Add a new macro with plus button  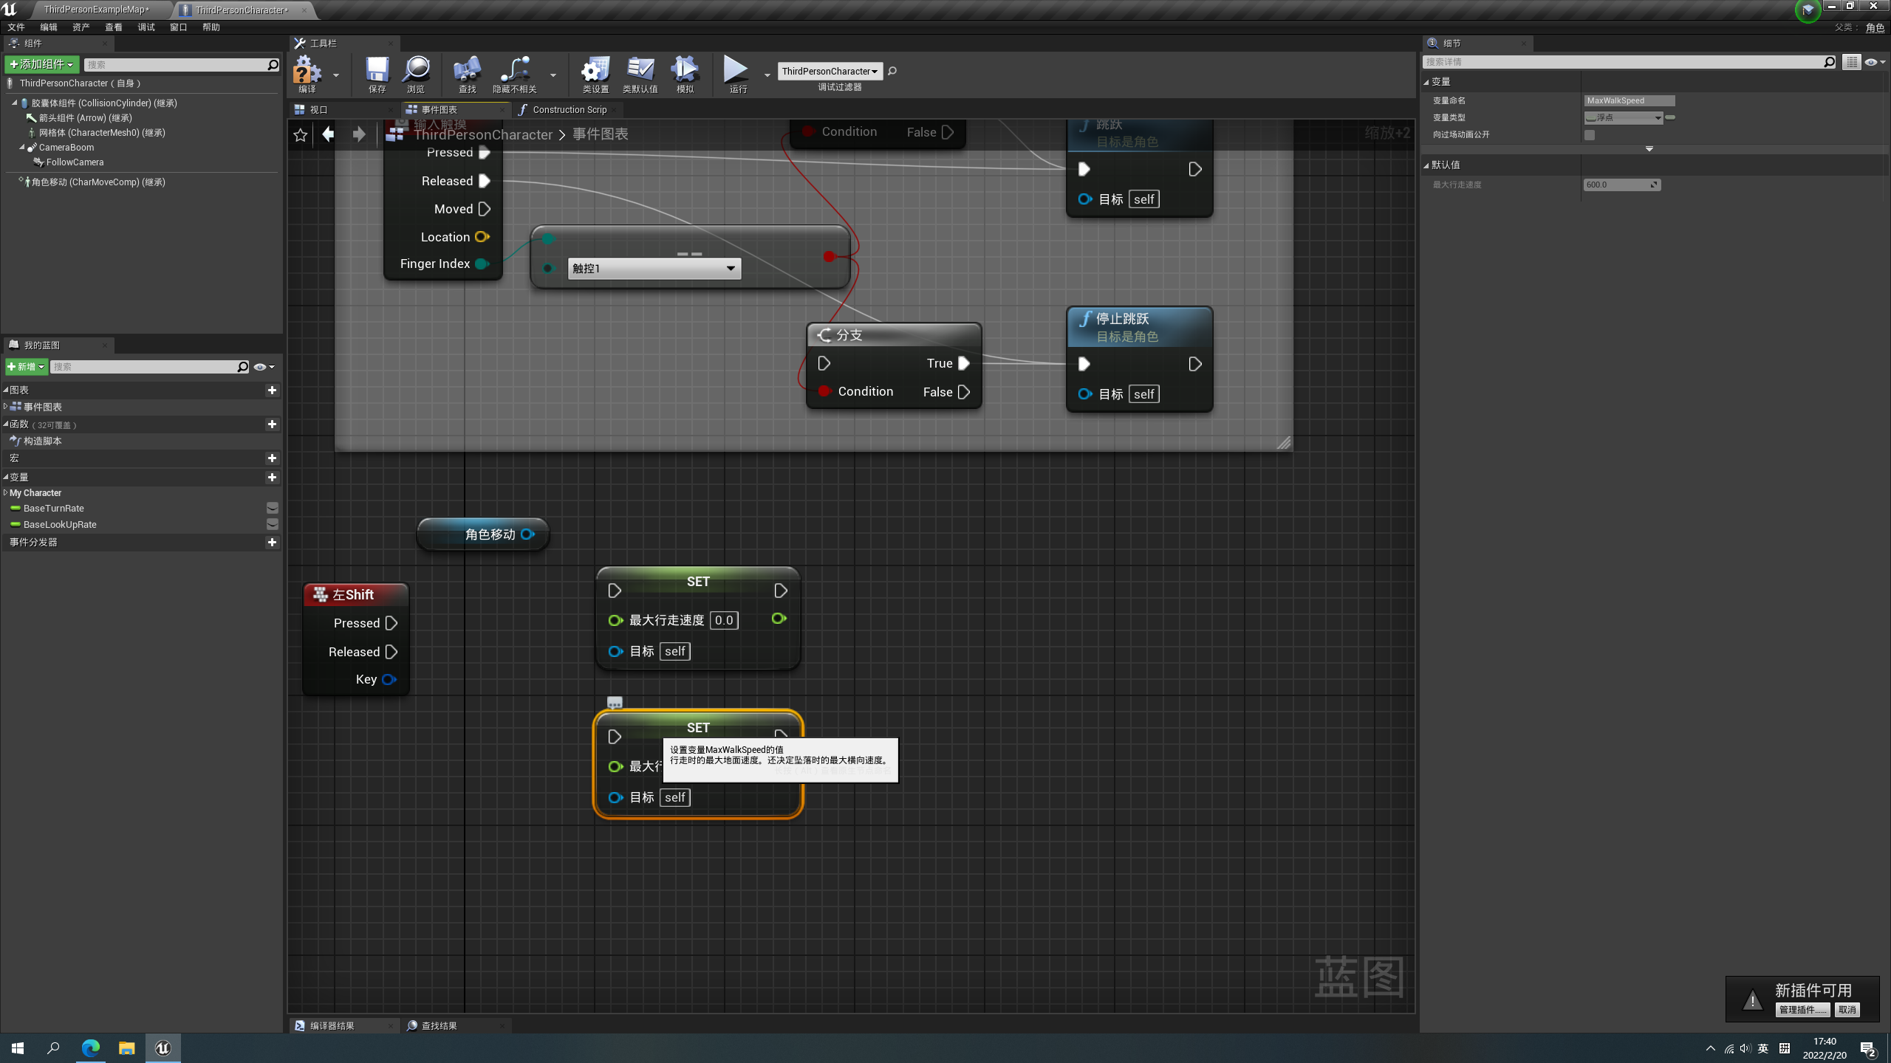(x=272, y=458)
